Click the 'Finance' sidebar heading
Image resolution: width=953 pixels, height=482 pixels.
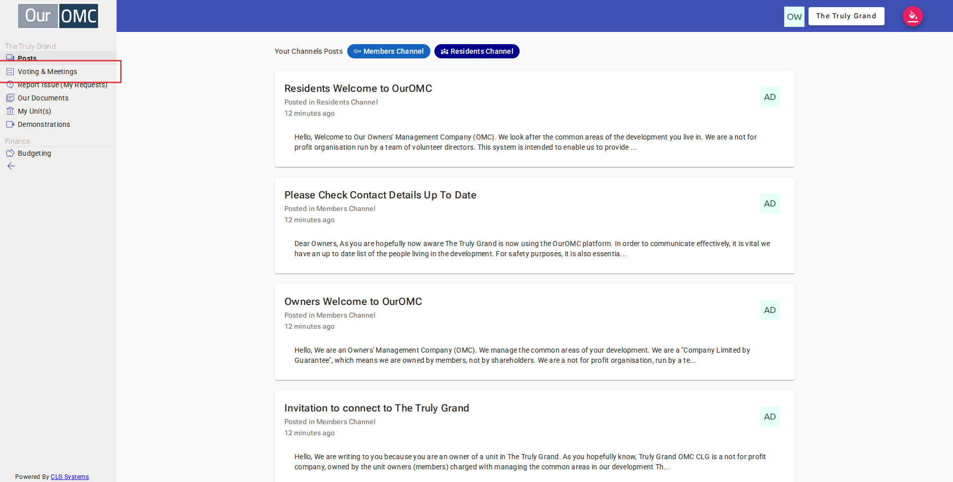pyautogui.click(x=18, y=141)
